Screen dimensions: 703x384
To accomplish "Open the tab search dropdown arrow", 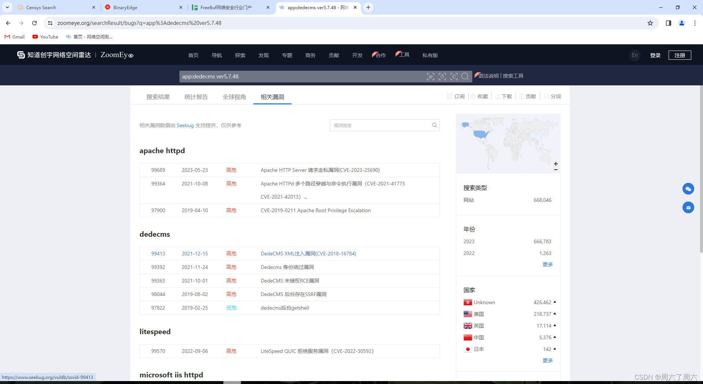I will (7, 7).
